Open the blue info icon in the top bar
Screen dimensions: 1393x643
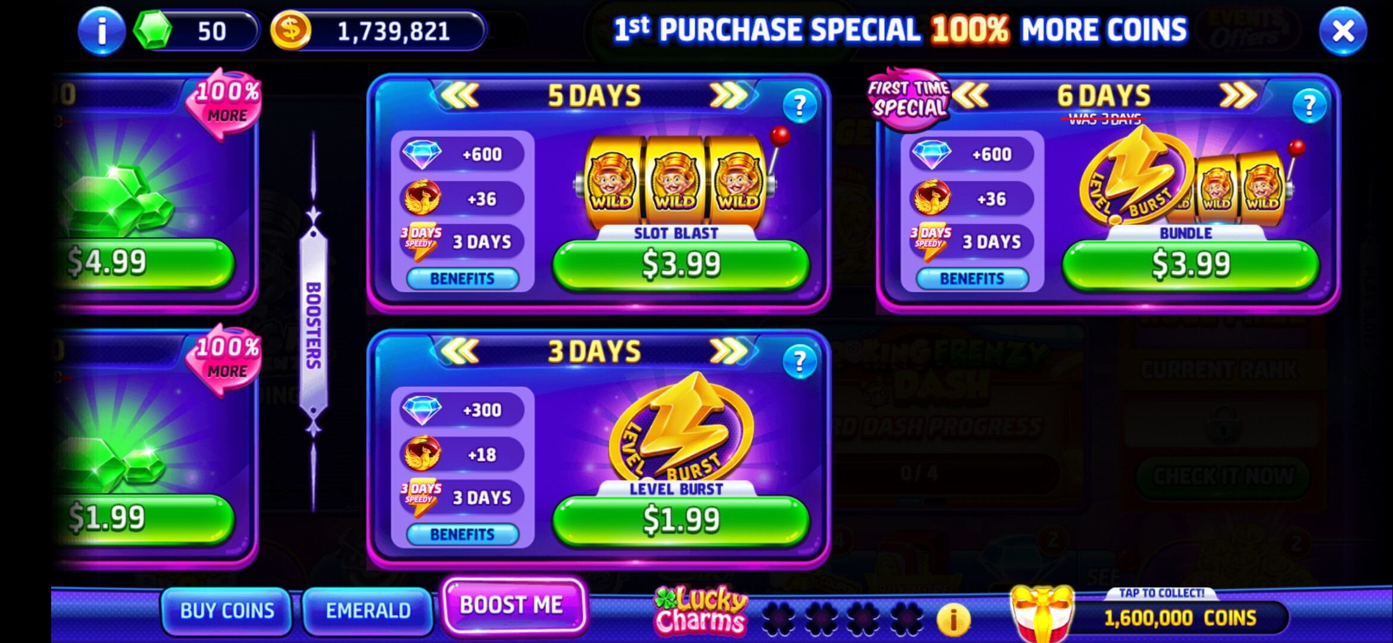(x=102, y=31)
